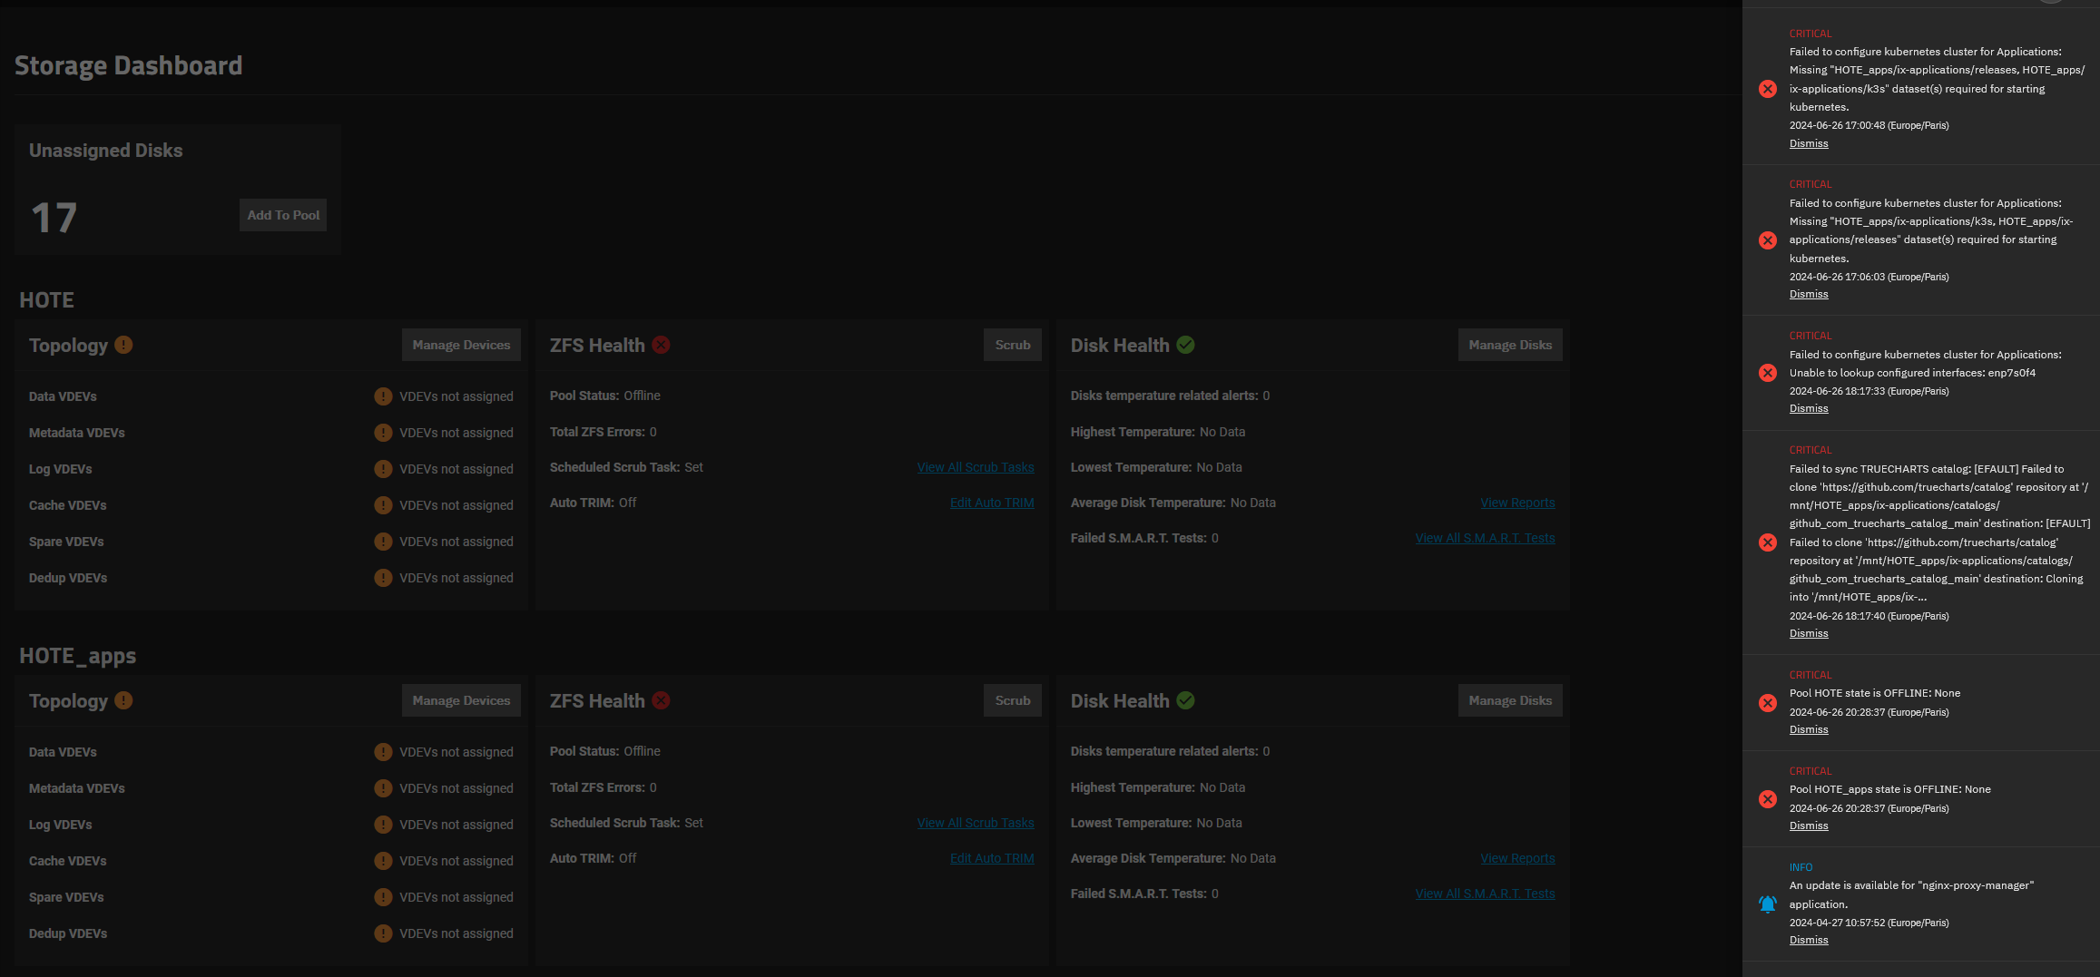
Task: Dismiss the Pool HOTE state OFFLINE alert
Action: [1808, 729]
